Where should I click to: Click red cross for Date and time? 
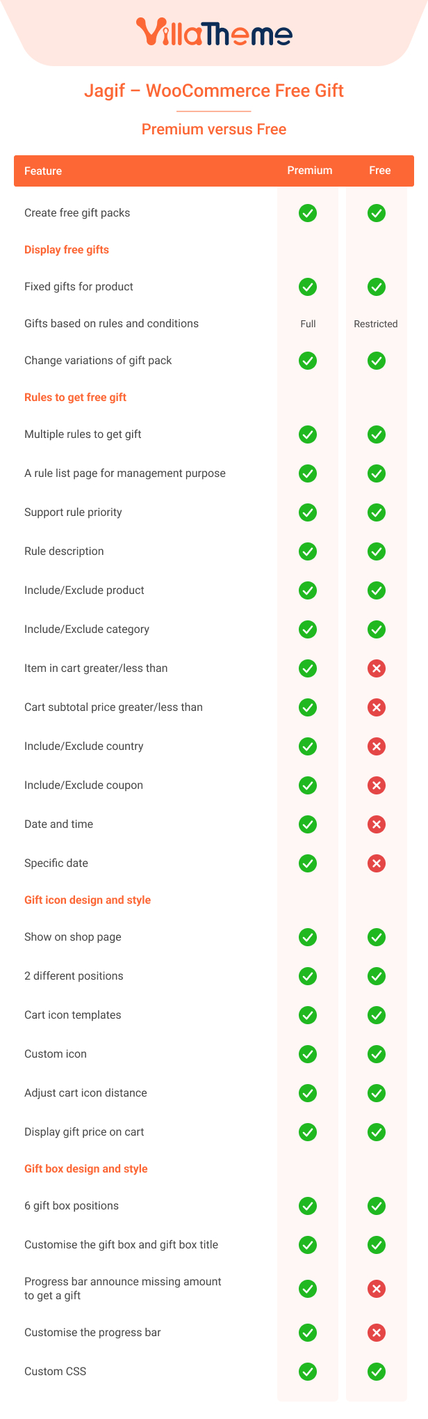377,824
